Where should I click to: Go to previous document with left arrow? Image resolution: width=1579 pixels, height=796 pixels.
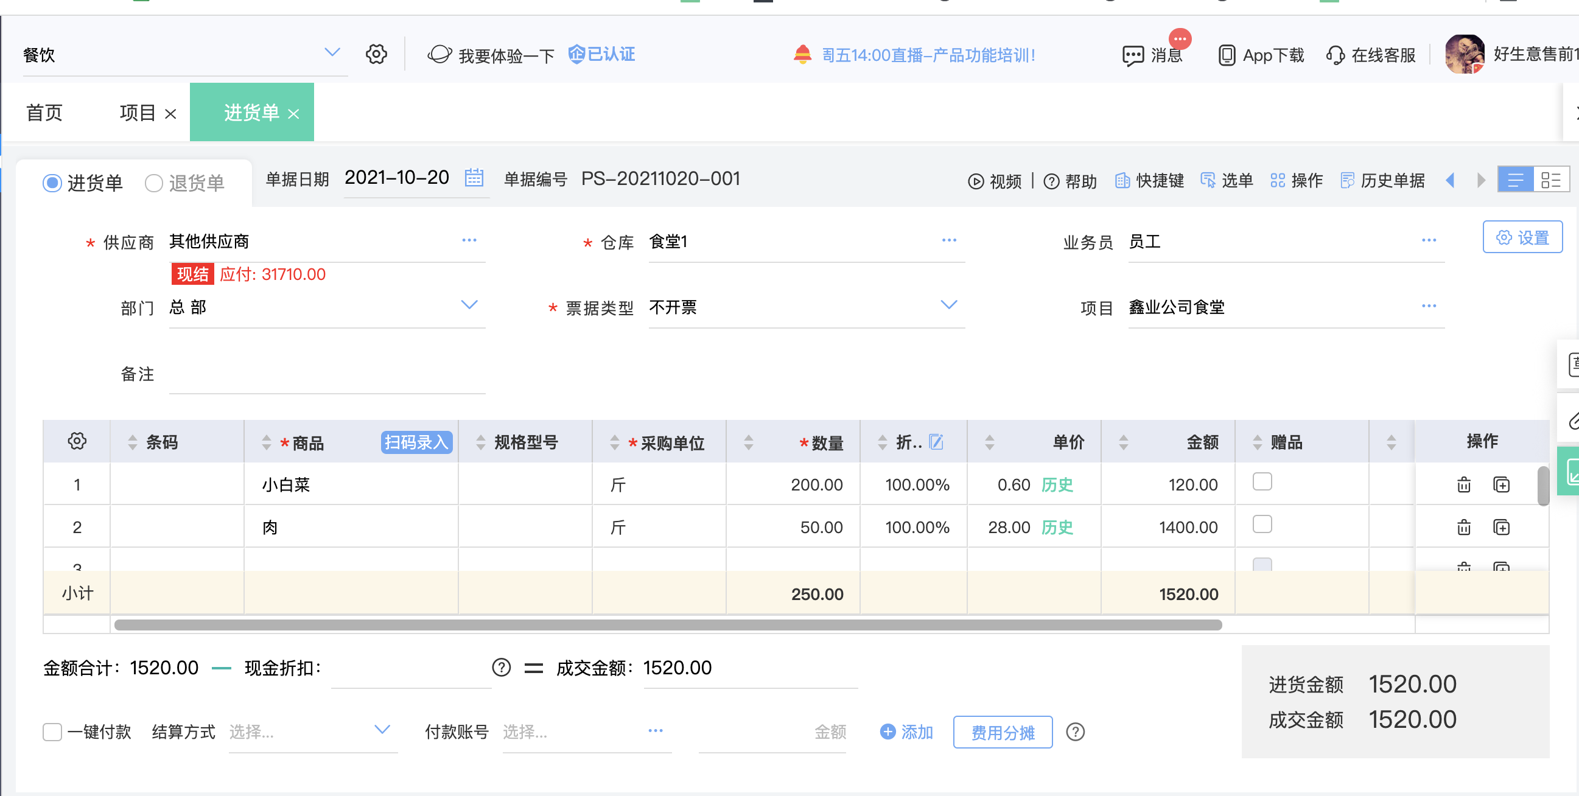(1450, 180)
